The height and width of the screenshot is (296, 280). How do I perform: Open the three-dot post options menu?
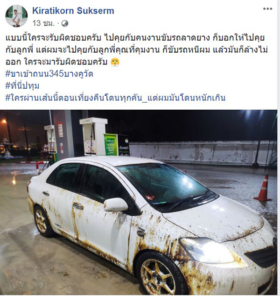[267, 9]
